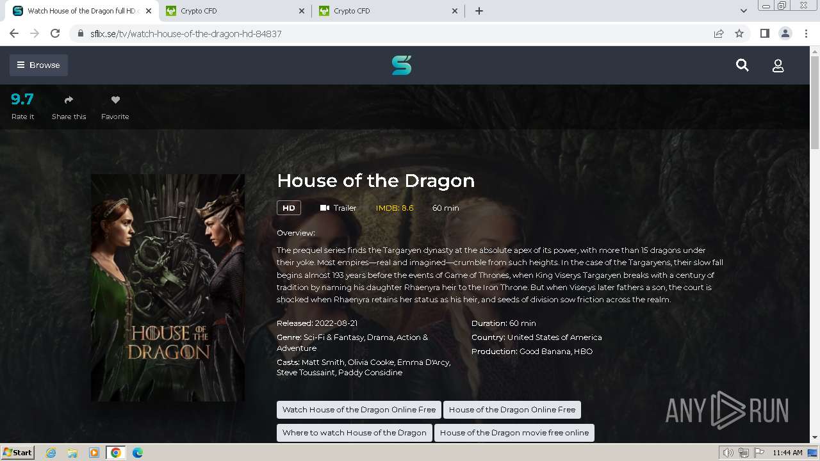
Task: Select the Watch House of the Dragon tab
Action: tap(81, 11)
